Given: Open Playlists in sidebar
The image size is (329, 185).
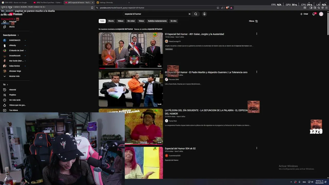Looking at the screenshot, I should [x=13, y=95].
